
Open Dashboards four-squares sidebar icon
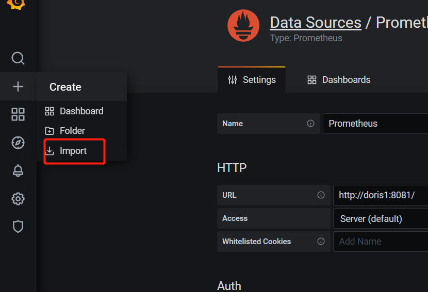[x=18, y=114]
